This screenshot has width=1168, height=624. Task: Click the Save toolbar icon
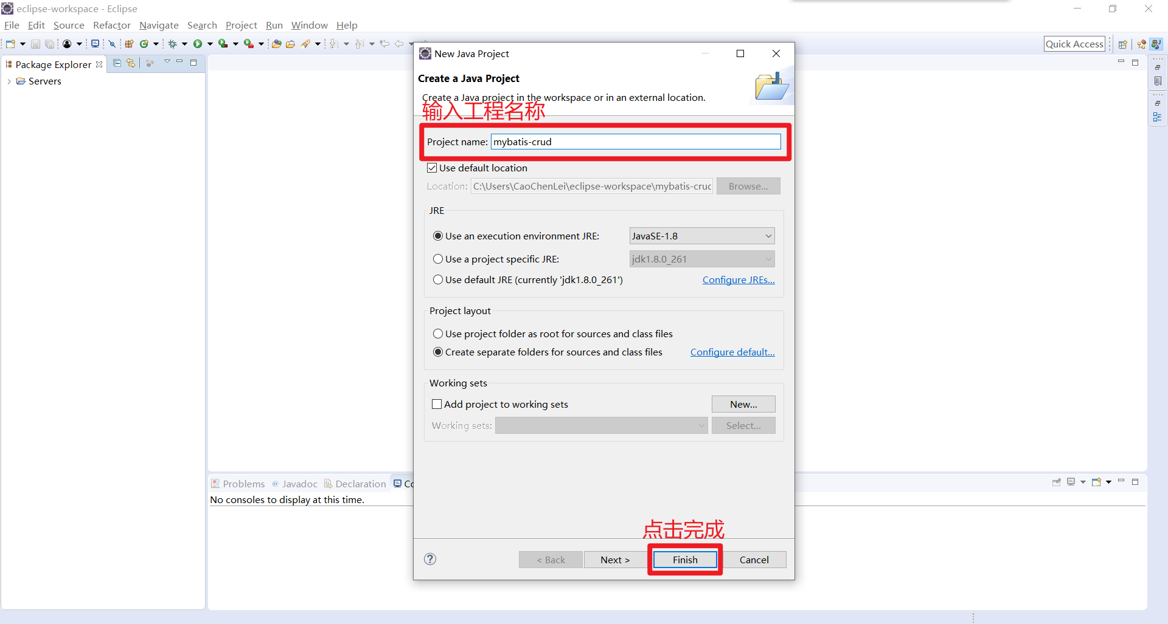tap(35, 44)
